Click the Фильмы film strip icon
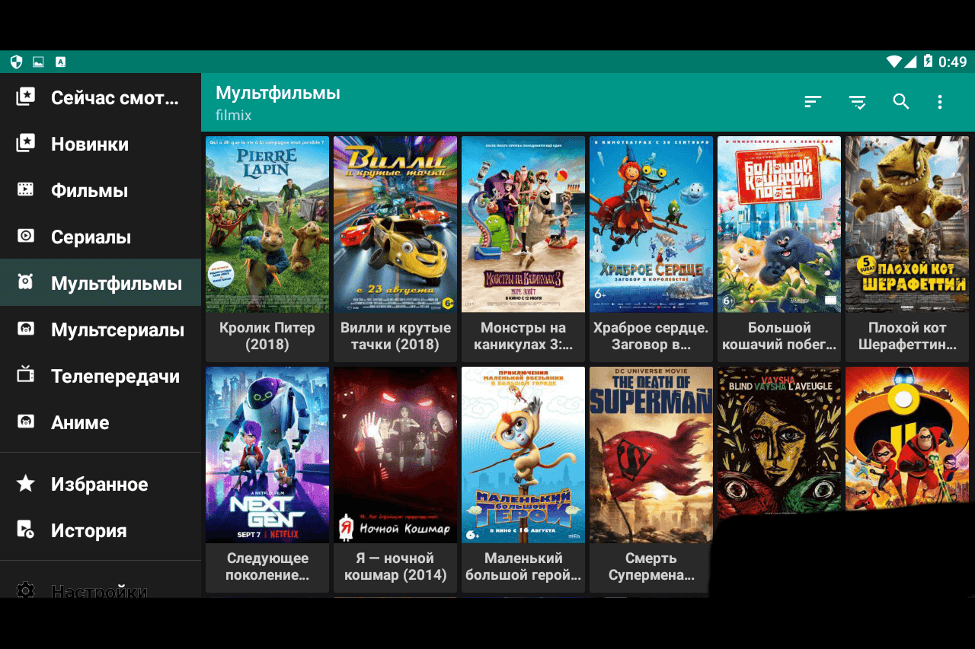This screenshot has height=649, width=975. click(26, 189)
